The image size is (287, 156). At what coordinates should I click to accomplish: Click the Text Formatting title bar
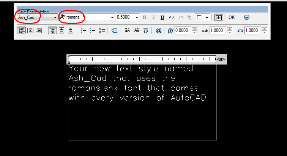142,9
